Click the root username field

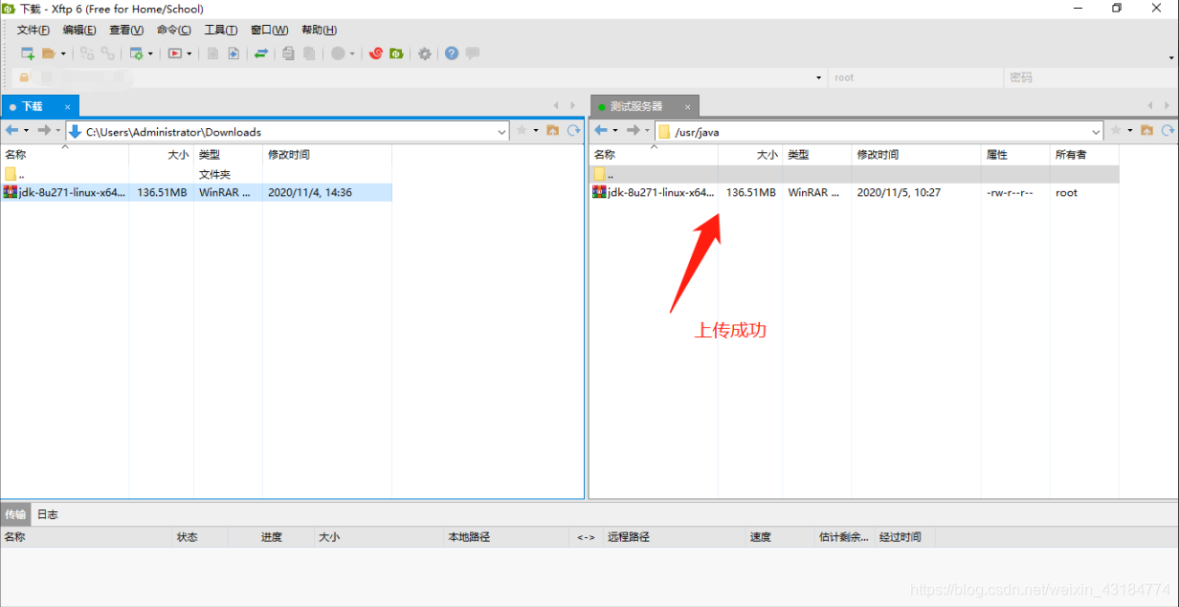point(916,77)
